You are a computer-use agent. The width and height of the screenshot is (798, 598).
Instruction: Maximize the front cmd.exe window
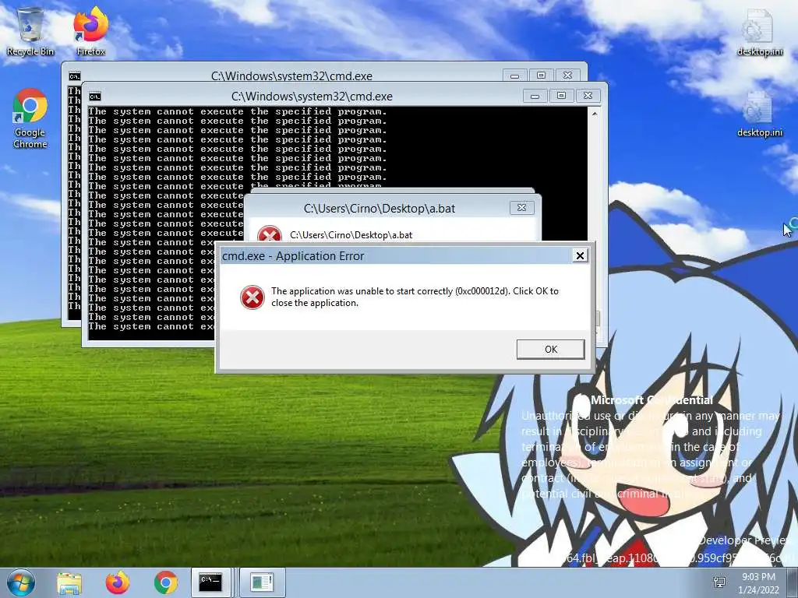click(561, 96)
